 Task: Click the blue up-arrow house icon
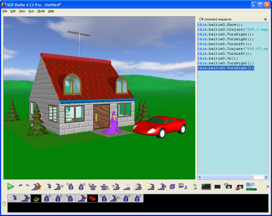228,186
